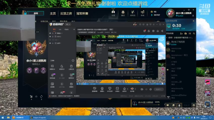
Task: Click the League settings gear at top
Action: (189, 10)
